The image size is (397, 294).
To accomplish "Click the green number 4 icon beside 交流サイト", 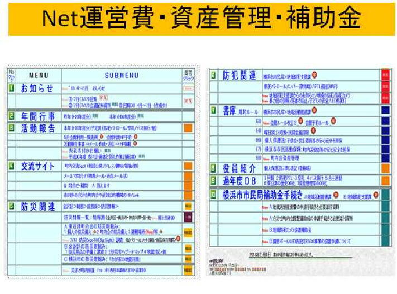I will [11, 166].
